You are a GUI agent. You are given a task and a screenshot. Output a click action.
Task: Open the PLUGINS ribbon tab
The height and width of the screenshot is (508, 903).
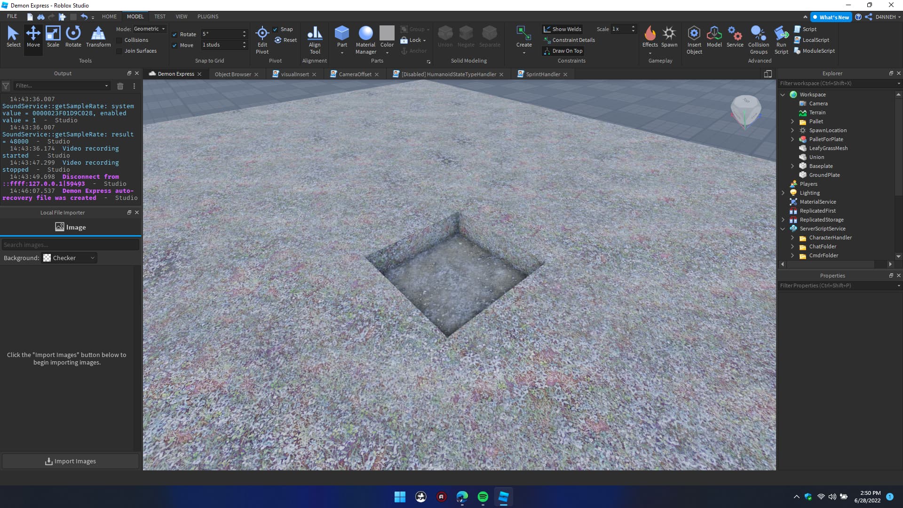[x=208, y=16]
